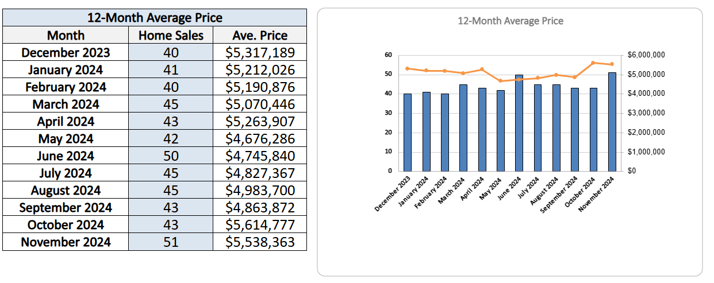Screen dimensions: 714x283
Task: Click the price cell $5,263,907
Action: 260,121
